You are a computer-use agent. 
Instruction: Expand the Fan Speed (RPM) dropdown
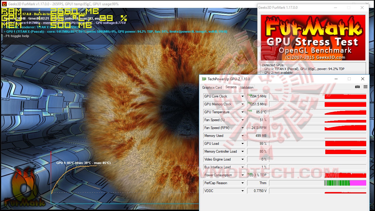coord(242,128)
